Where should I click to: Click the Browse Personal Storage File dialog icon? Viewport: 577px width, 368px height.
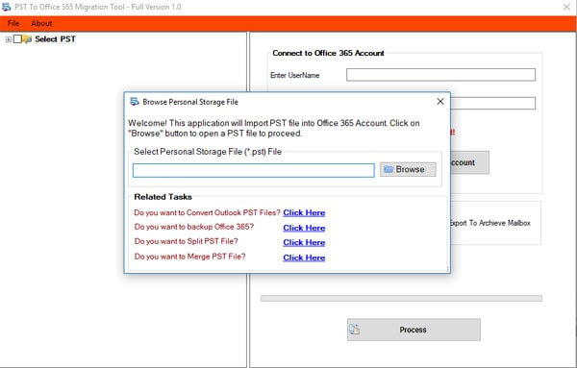(x=135, y=102)
